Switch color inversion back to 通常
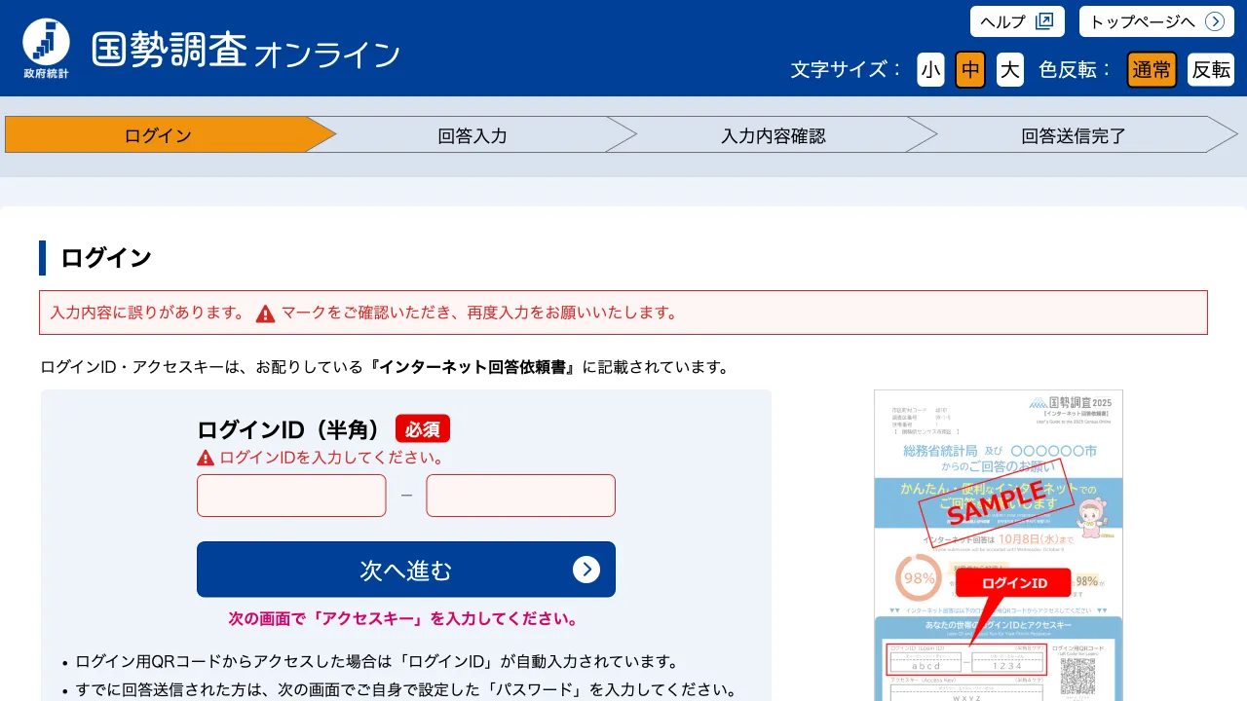 (1152, 69)
